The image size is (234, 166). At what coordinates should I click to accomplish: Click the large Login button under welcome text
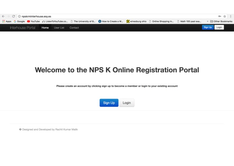pos(127,103)
